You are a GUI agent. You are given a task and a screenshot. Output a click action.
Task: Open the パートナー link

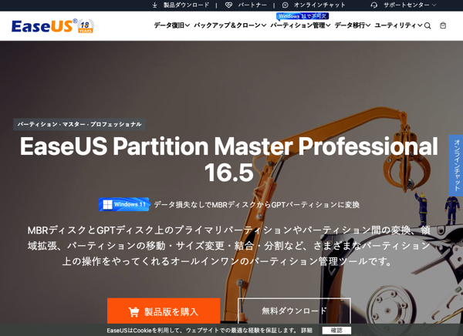pyautogui.click(x=252, y=5)
